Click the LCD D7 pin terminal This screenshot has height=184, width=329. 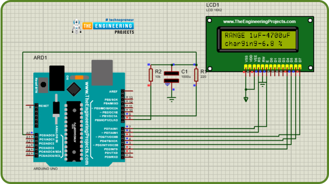tap(300, 67)
